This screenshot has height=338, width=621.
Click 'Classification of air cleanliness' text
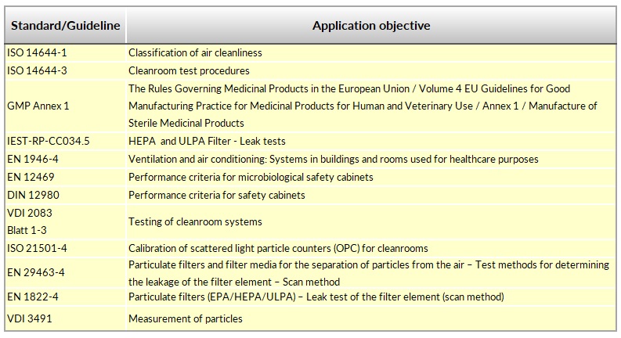(195, 53)
